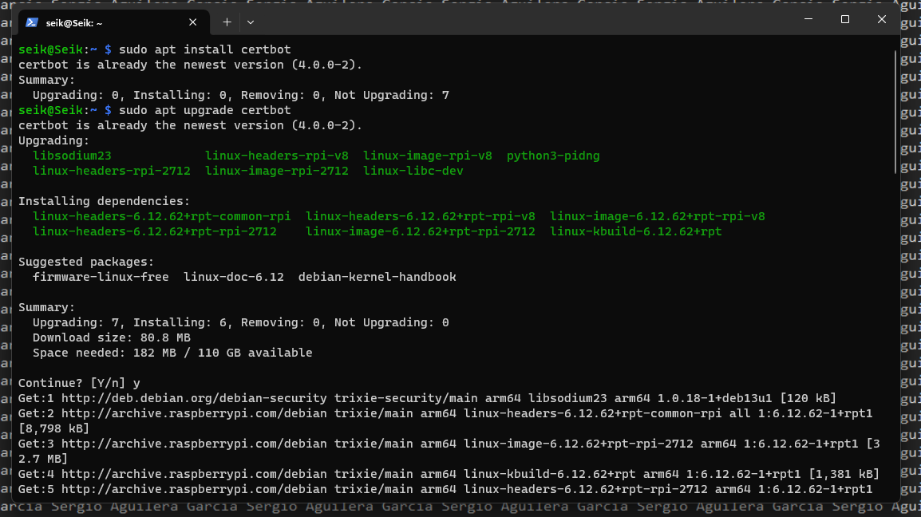Open a new tab with the plus button
This screenshot has height=517, width=921.
(x=227, y=22)
